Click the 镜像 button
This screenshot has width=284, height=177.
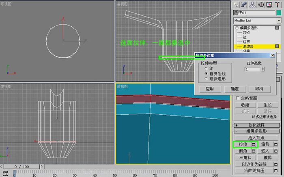tap(267, 158)
